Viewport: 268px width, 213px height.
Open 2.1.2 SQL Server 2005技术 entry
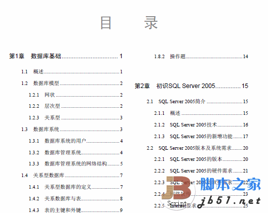coord(201,125)
